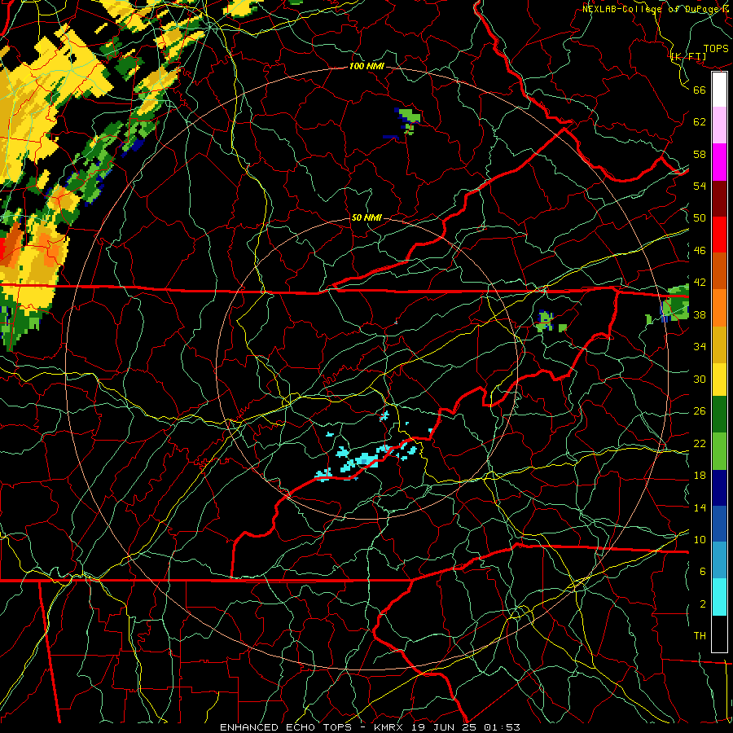
Task: Click the "30" legend value
Action: [x=700, y=379]
